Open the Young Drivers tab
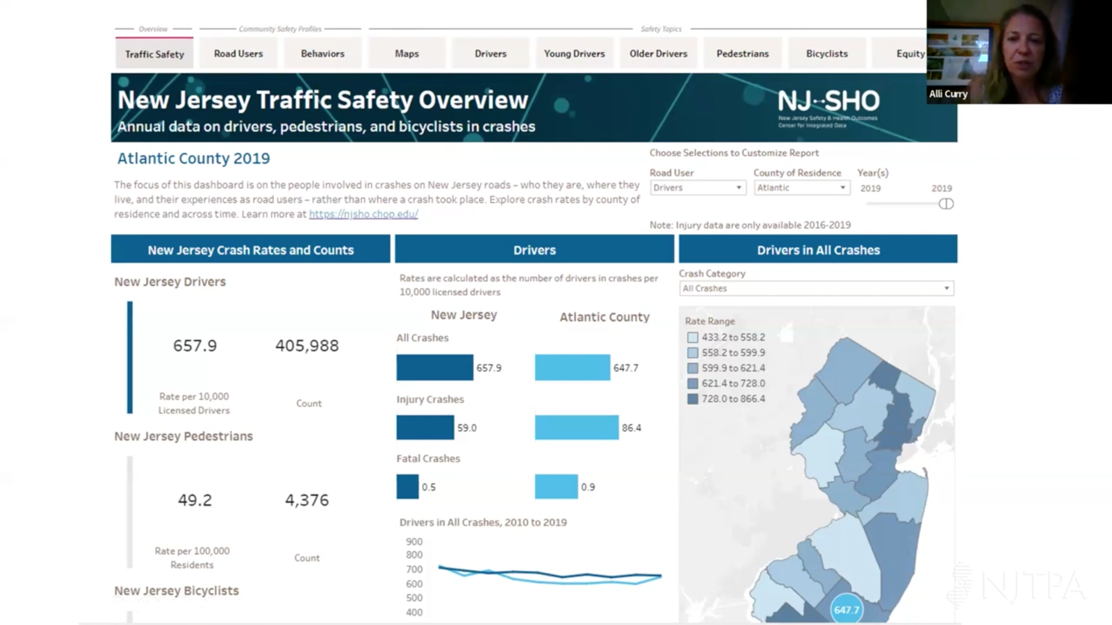Image resolution: width=1112 pixels, height=625 pixels. pyautogui.click(x=574, y=53)
